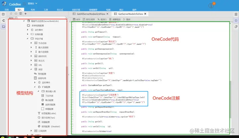
Task: Select 禁用配置 (Disabled) tree node
Action: click(x=49, y=126)
